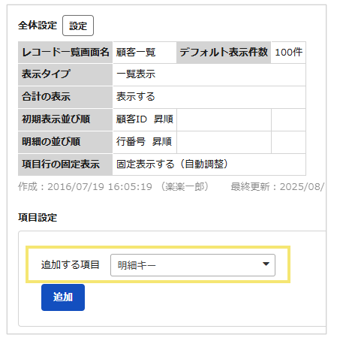Click the 設定 button beside 全体設定
337x341 pixels.
click(x=78, y=26)
